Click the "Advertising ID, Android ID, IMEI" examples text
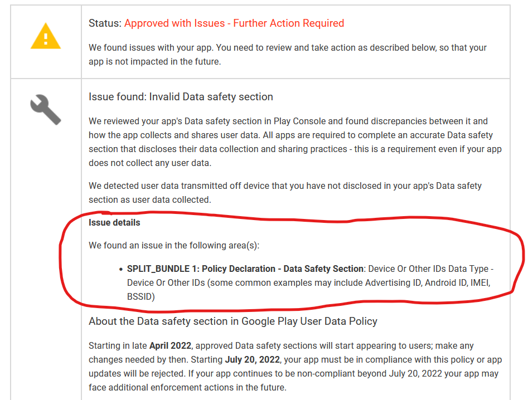The image size is (528, 400). [x=427, y=283]
